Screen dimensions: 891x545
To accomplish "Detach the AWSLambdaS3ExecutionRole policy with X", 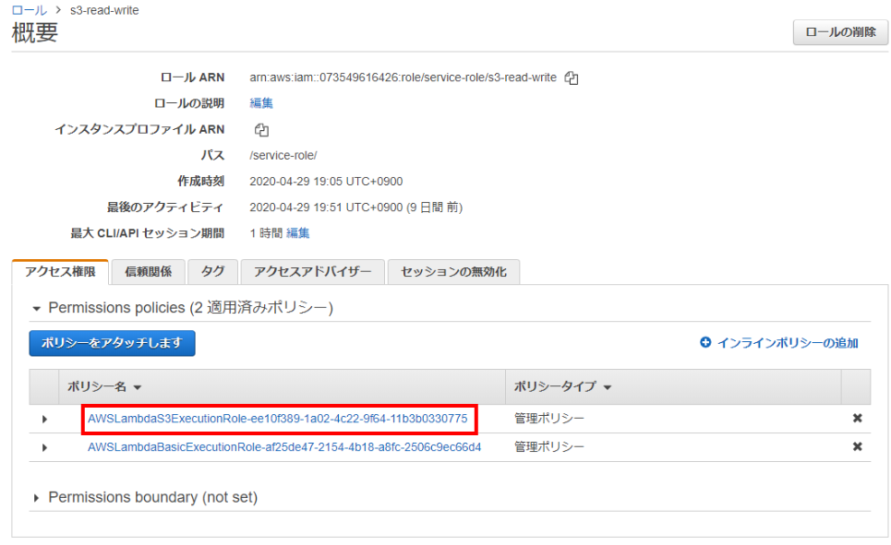I will click(858, 419).
